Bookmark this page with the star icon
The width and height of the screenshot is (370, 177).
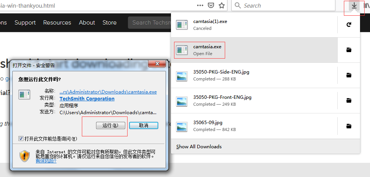(x=222, y=5)
